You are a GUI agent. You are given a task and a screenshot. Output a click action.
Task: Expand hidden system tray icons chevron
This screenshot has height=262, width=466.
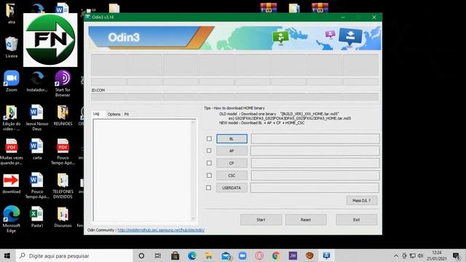(396, 255)
